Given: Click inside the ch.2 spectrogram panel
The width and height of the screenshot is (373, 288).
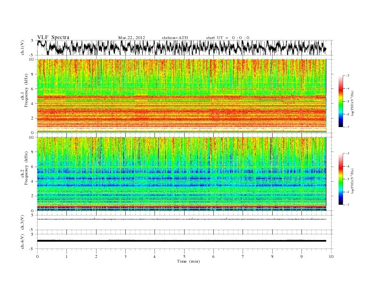Looking at the screenshot, I should tap(181, 174).
